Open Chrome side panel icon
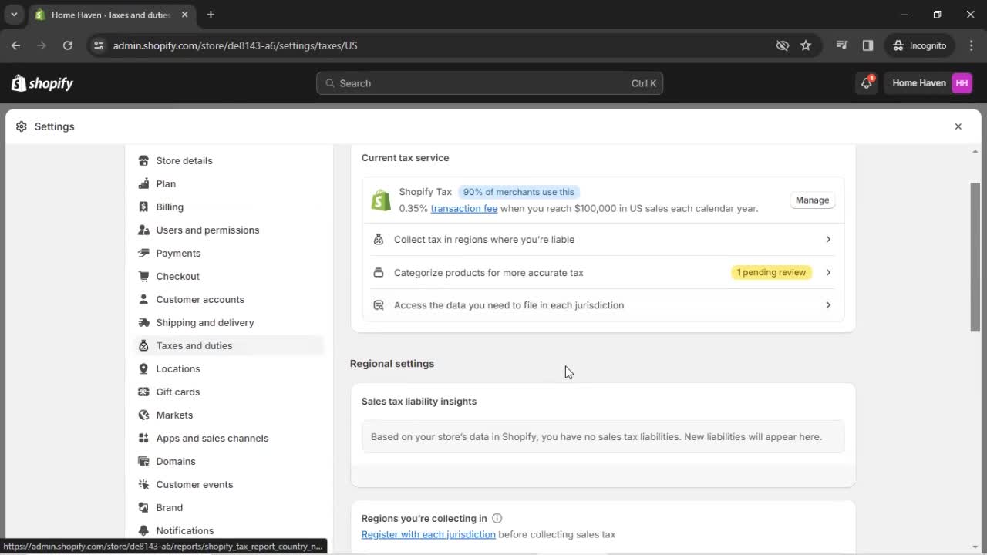The image size is (987, 555). click(867, 45)
